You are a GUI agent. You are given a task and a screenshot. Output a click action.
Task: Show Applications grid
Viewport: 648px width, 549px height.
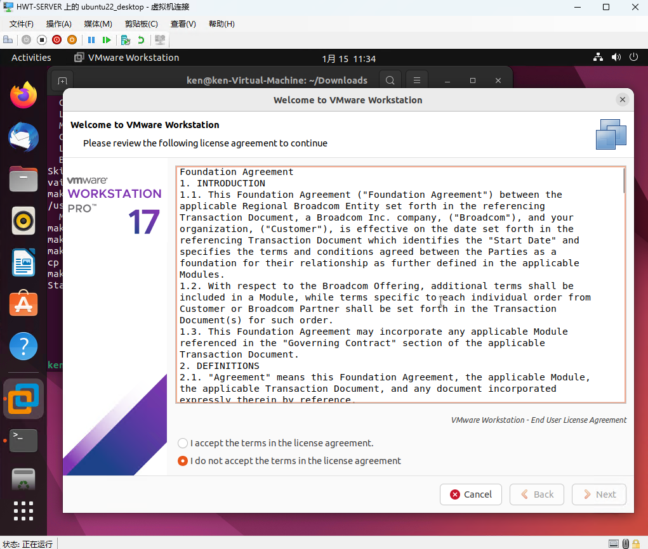23,511
